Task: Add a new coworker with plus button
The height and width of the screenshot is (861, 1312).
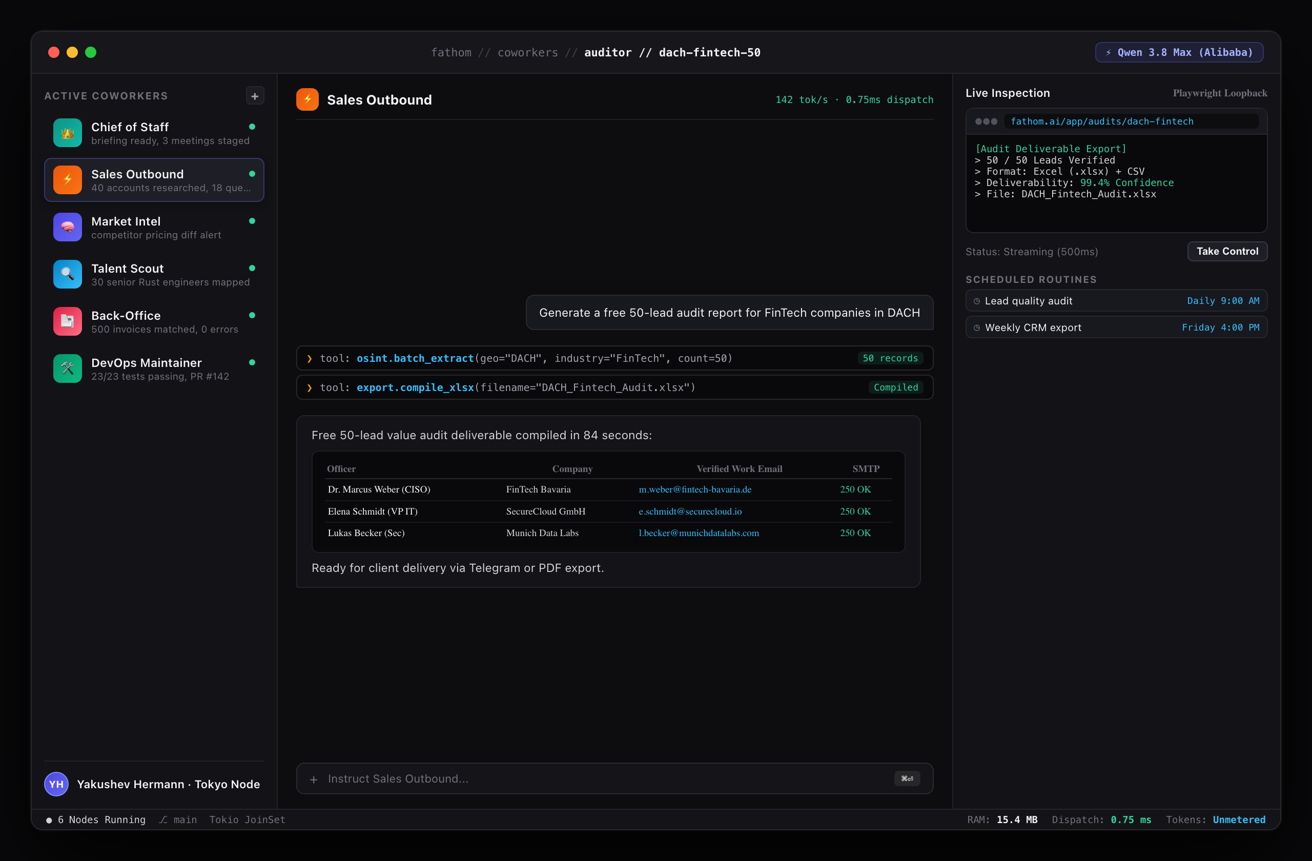Action: tap(255, 96)
